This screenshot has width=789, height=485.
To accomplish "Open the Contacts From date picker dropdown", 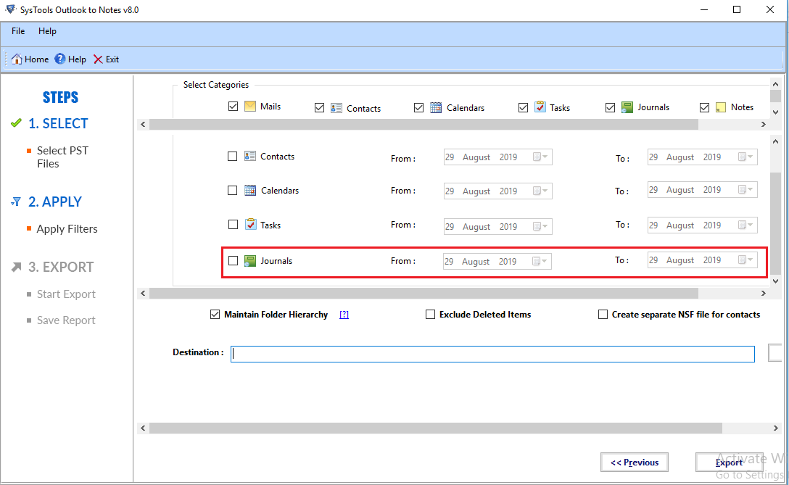I will click(540, 157).
